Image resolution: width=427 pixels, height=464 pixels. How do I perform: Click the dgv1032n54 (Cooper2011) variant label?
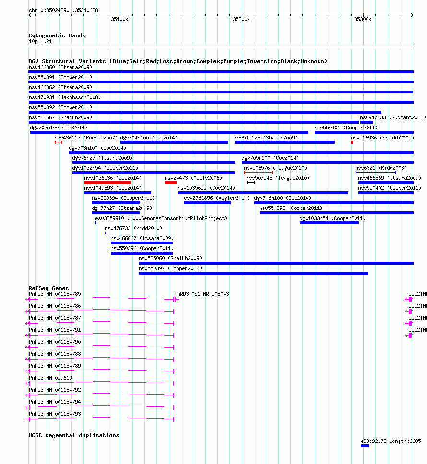coord(106,168)
